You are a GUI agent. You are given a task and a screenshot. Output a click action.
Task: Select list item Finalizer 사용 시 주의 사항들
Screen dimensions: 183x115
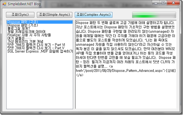pyautogui.click(x=40, y=35)
